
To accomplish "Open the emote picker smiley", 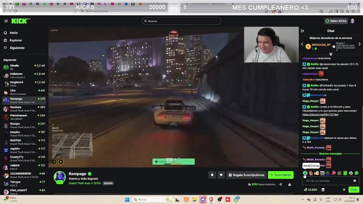I will pyautogui.click(x=354, y=181).
